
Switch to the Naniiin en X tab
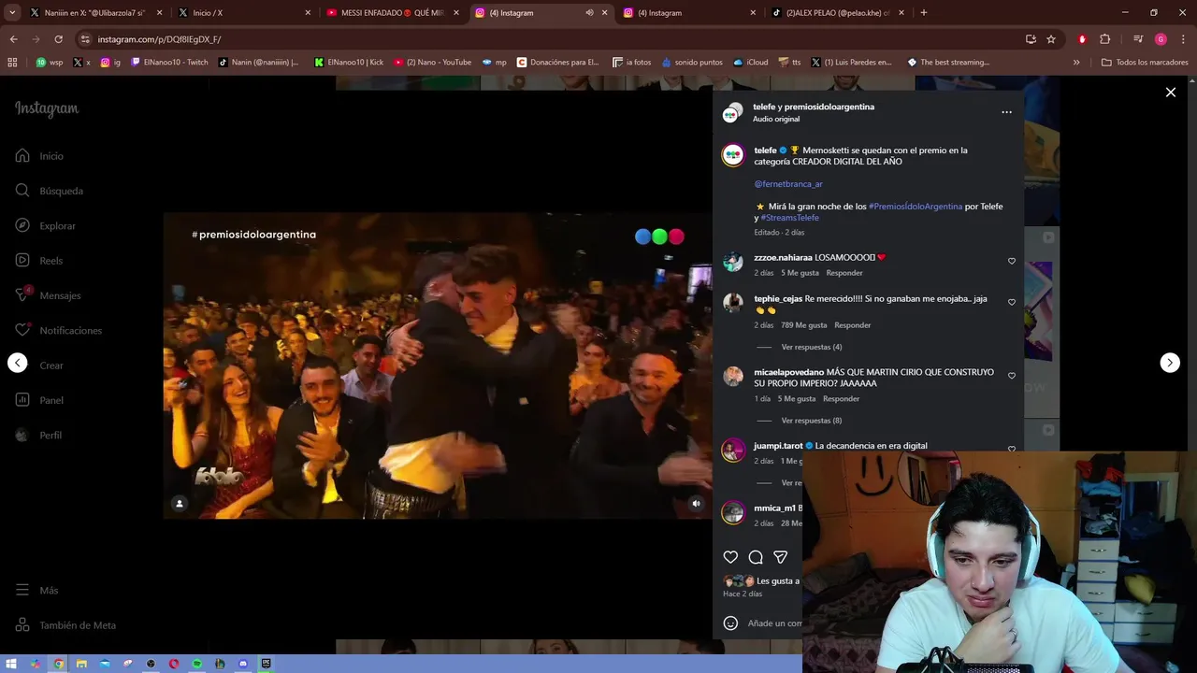coord(94,13)
